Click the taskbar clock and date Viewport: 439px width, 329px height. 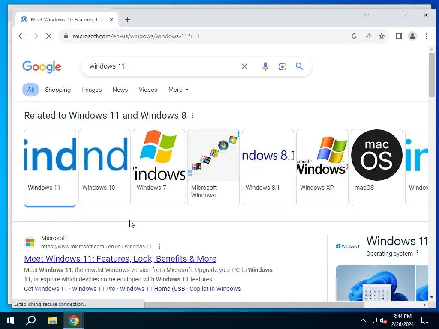[402, 320]
